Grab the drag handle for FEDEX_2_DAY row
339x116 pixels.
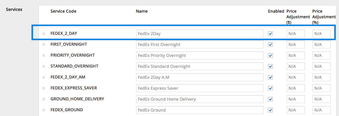click(x=44, y=34)
